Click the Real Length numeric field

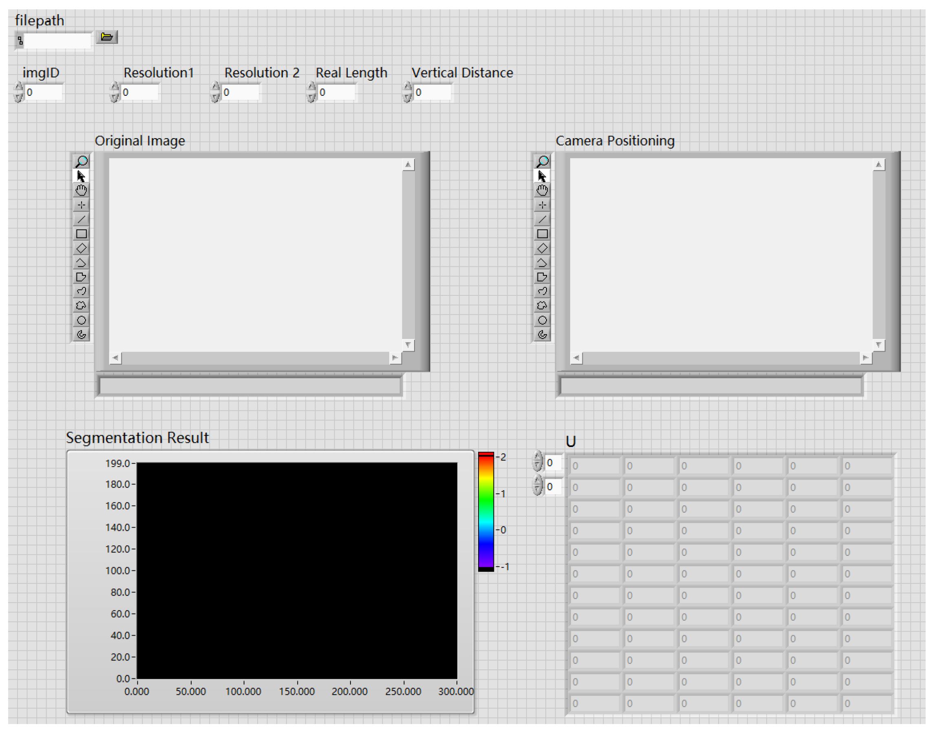336,92
